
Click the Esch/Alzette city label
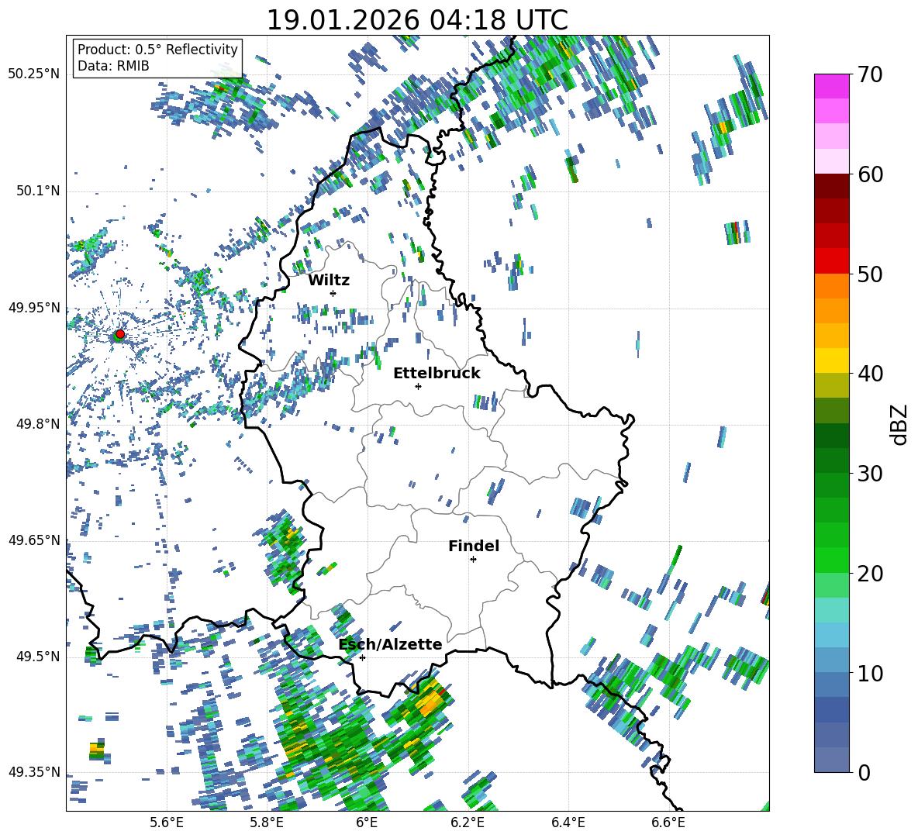pyautogui.click(x=391, y=644)
